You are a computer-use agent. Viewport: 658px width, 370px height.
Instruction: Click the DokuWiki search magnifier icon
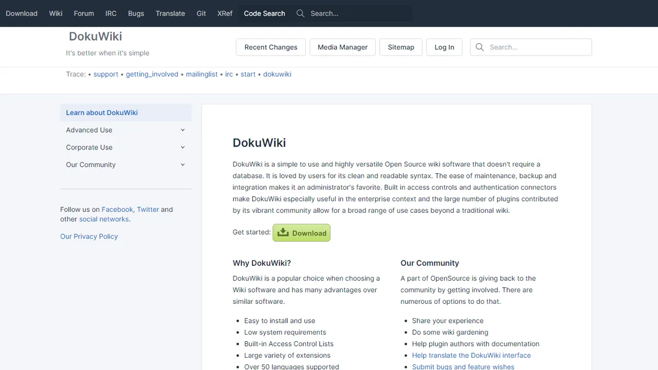click(480, 47)
